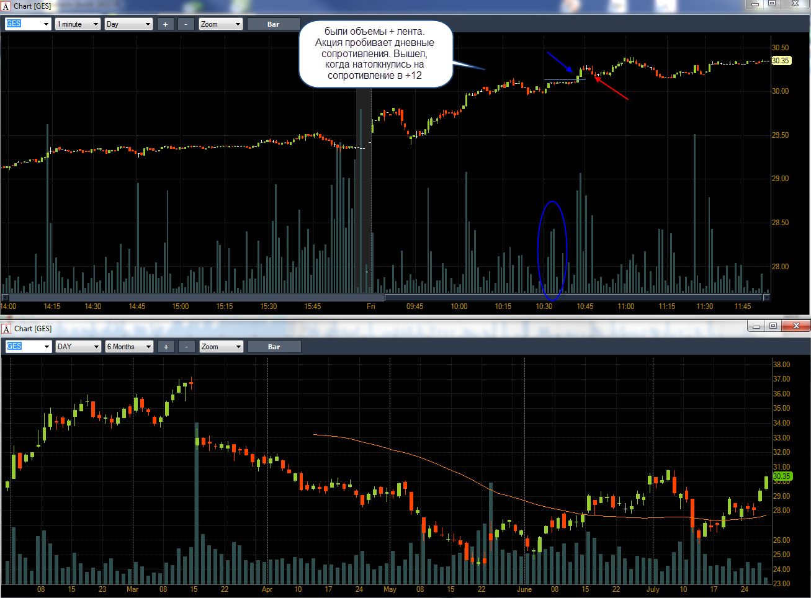Click the May month label on the lower date axis
Viewport: 811px width, 598px height.
click(390, 589)
